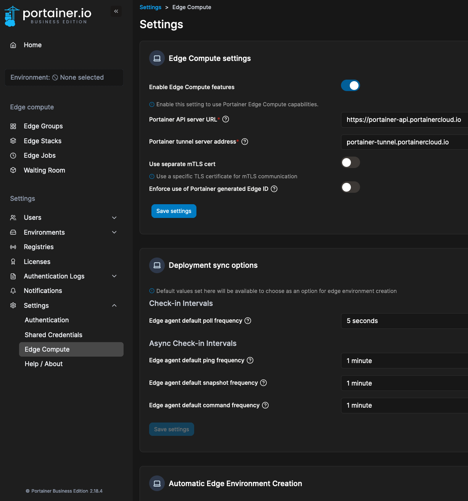Image resolution: width=468 pixels, height=501 pixels.
Task: Click the Portainer API server URL field
Action: (x=404, y=120)
